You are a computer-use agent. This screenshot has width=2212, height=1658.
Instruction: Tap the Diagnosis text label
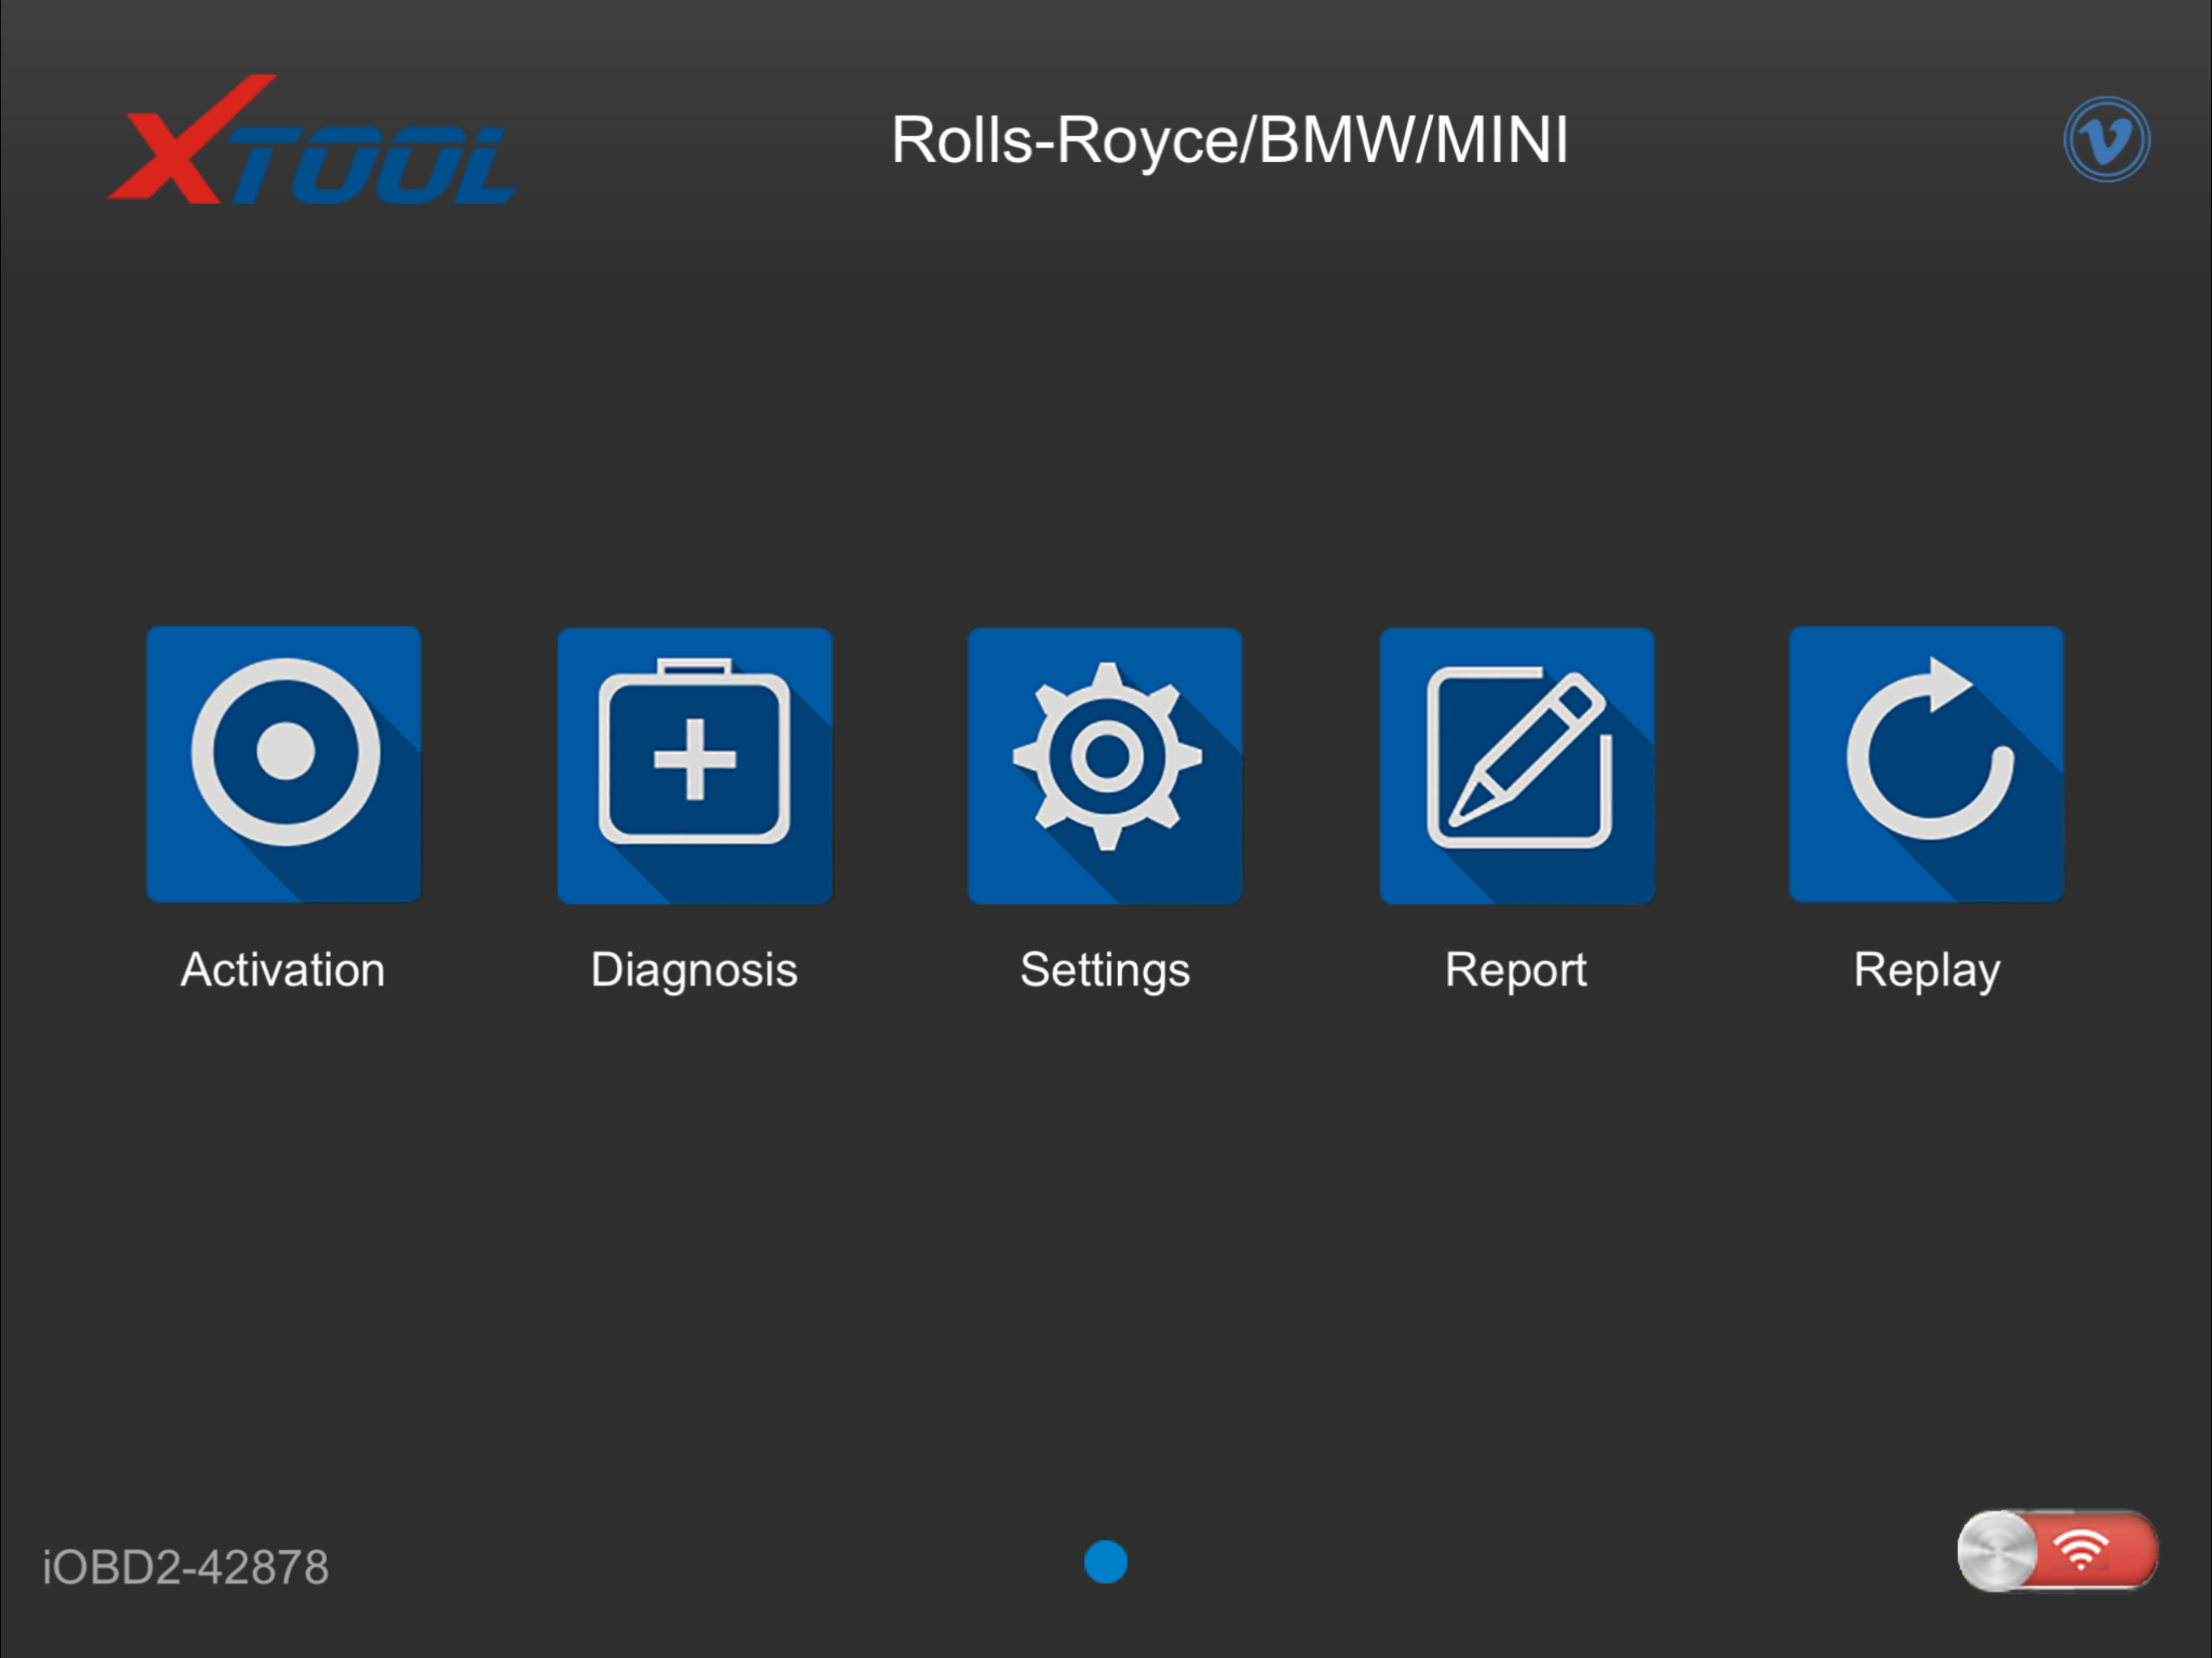pos(694,970)
